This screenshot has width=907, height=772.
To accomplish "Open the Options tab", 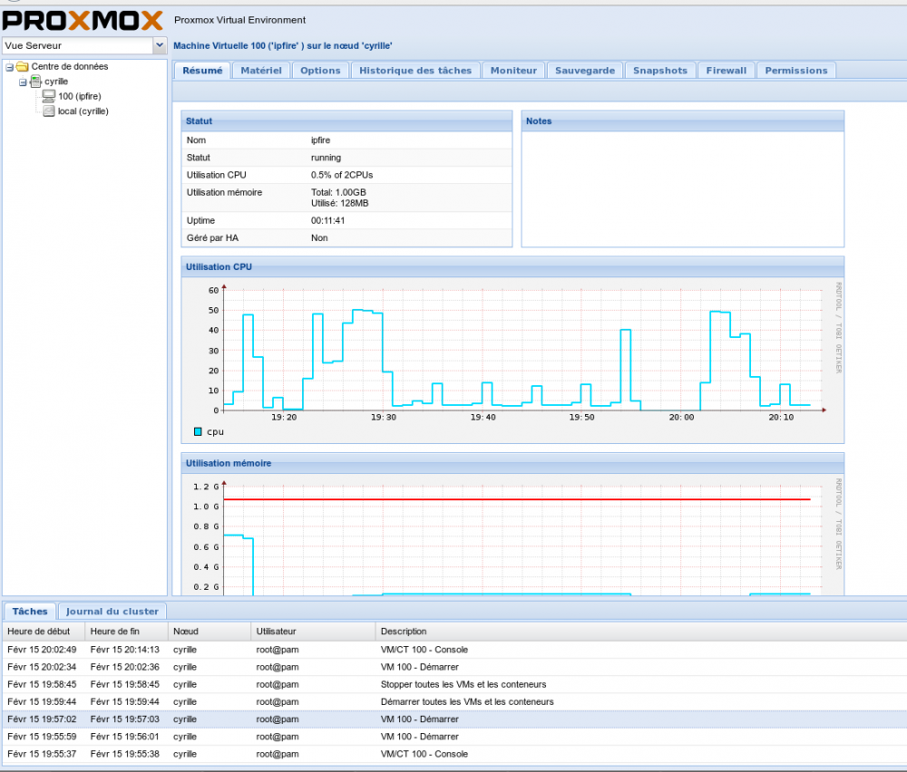I will [x=320, y=71].
